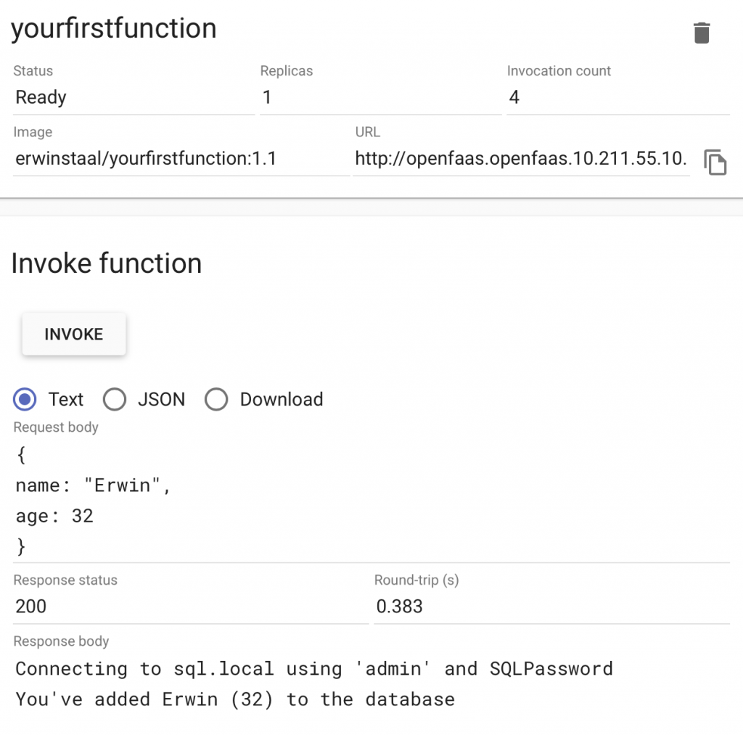Select the Text response format radio button
Screen dimensions: 743x735
click(x=24, y=399)
